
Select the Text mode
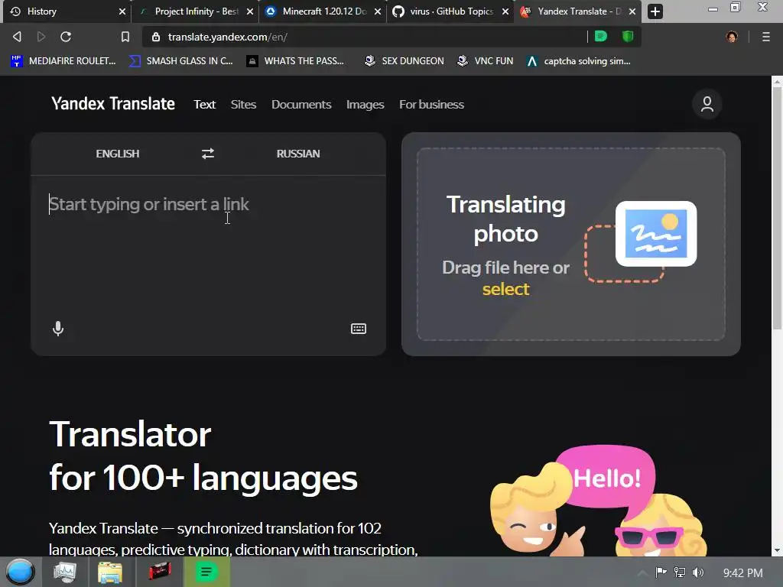point(204,104)
